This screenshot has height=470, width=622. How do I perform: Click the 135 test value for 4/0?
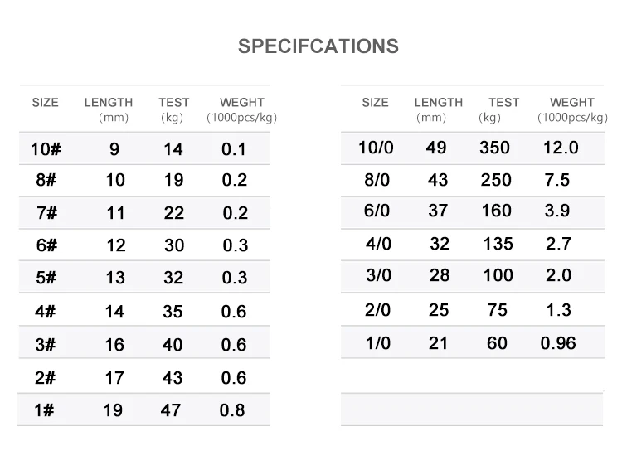pos(498,244)
